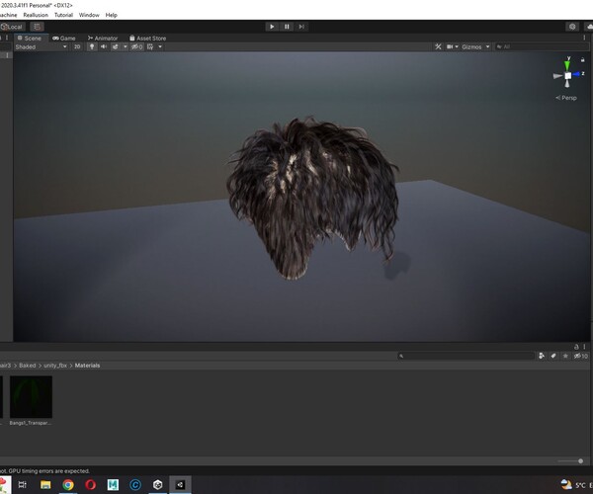Open the Cloud services icon at the top right
Image resolution: width=593 pixels, height=494 pixels.
click(x=589, y=27)
